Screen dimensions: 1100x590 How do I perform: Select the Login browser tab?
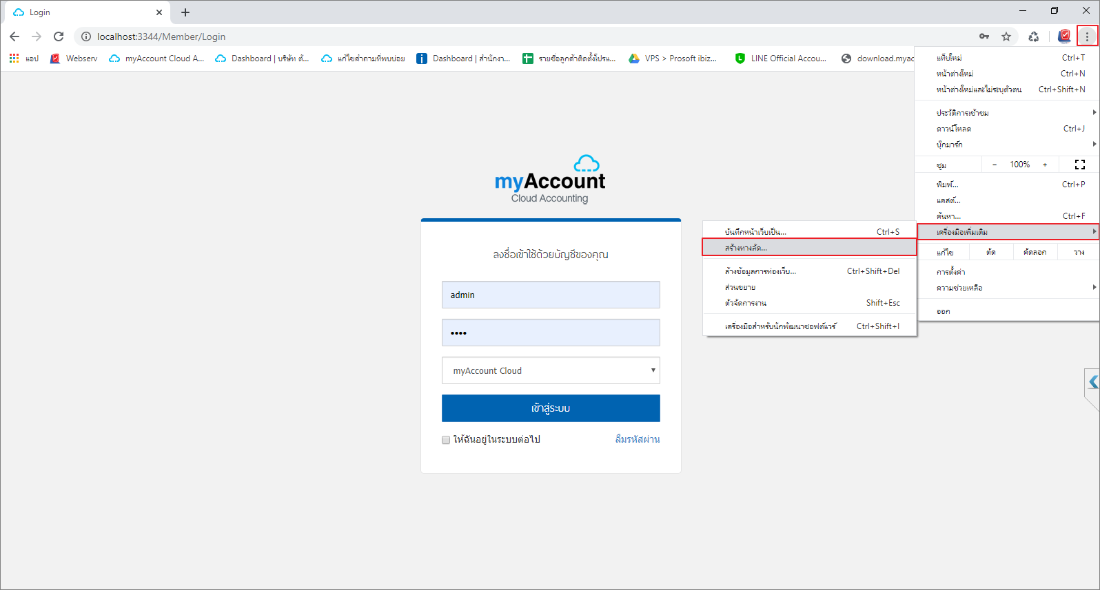pyautogui.click(x=88, y=12)
